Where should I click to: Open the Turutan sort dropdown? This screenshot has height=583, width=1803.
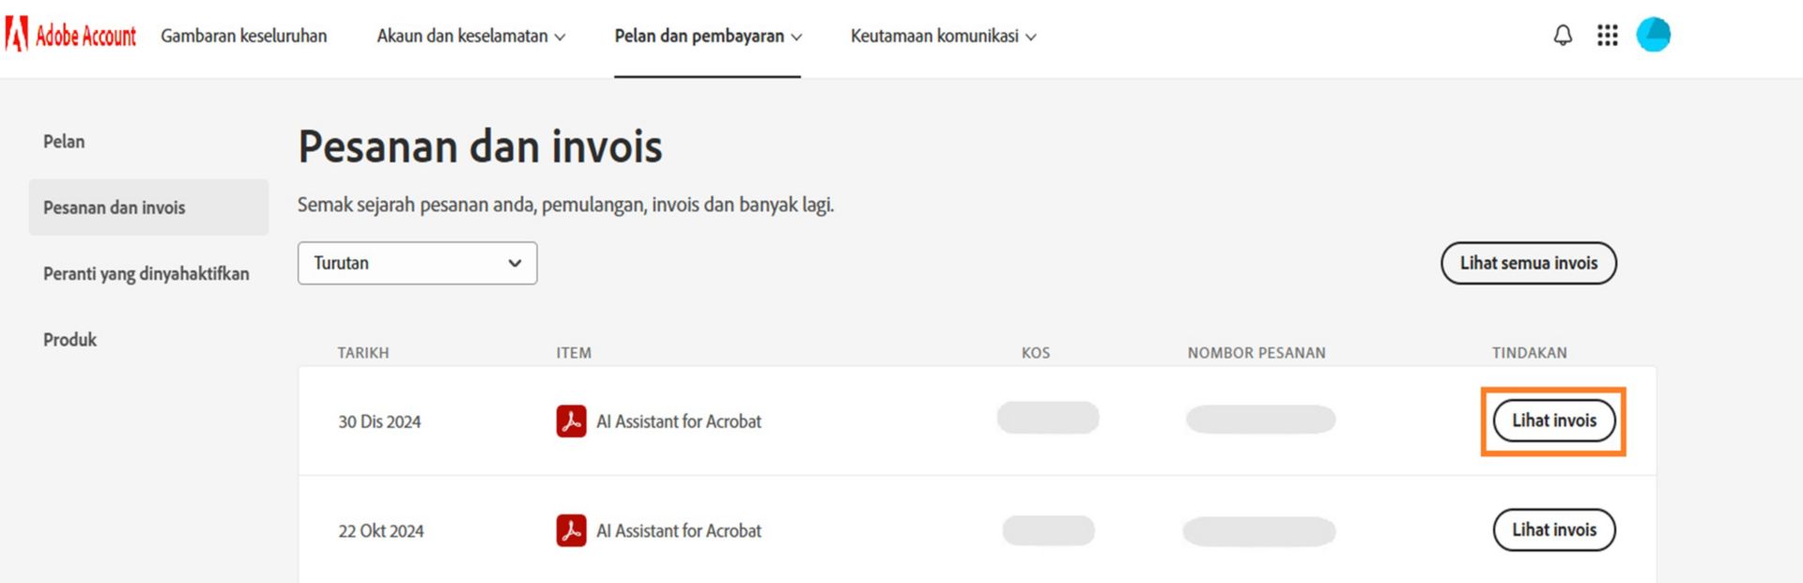pyautogui.click(x=417, y=263)
